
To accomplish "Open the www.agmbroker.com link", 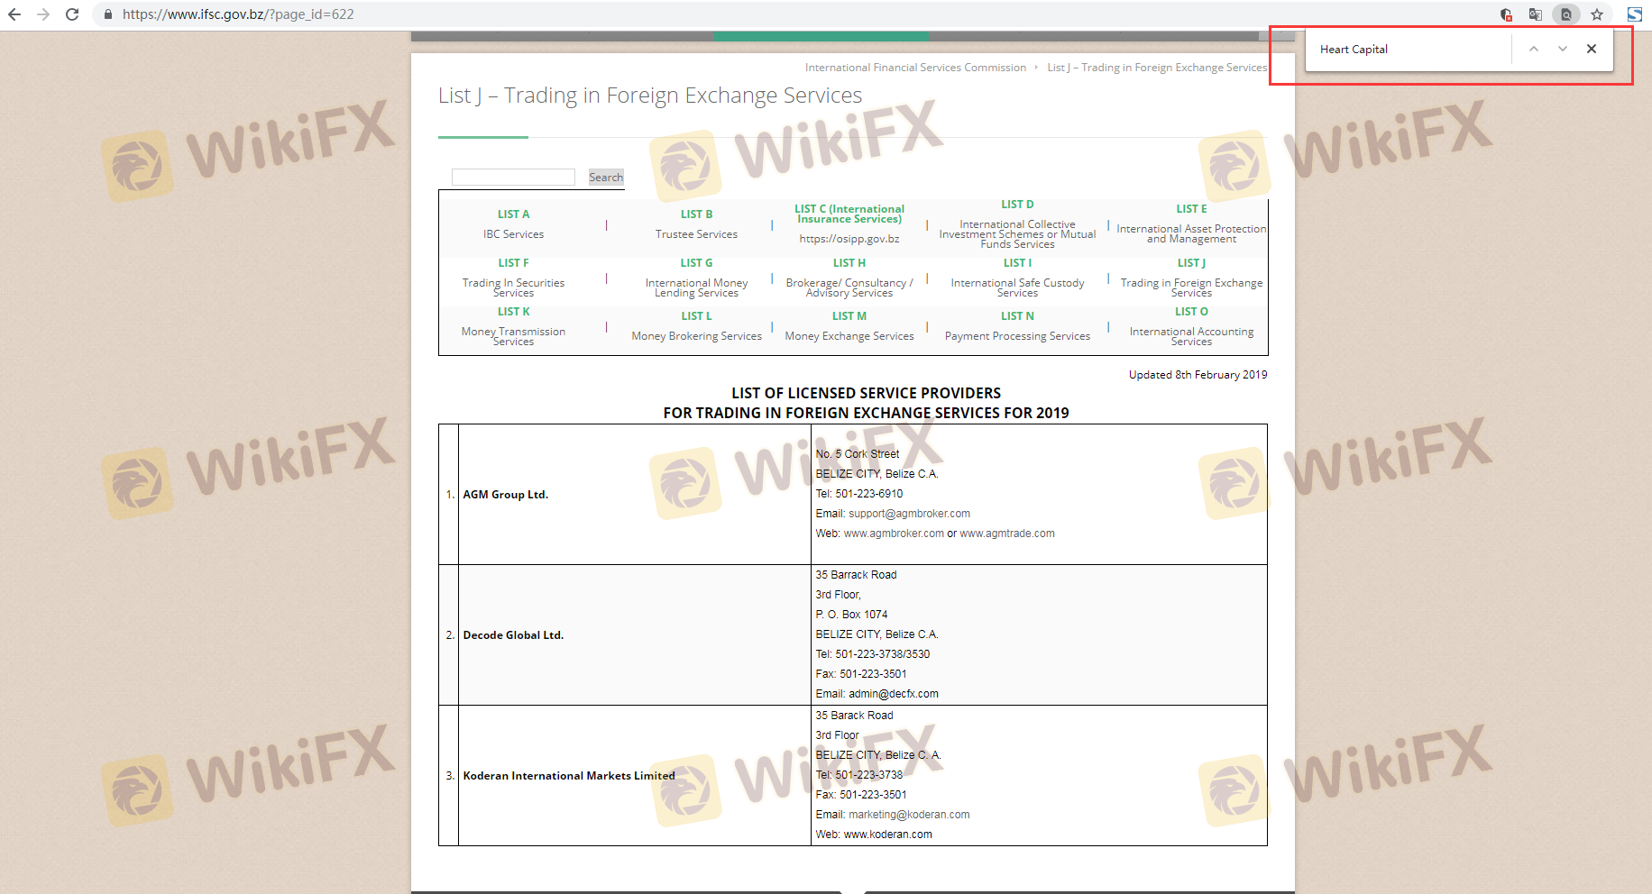I will tap(894, 534).
